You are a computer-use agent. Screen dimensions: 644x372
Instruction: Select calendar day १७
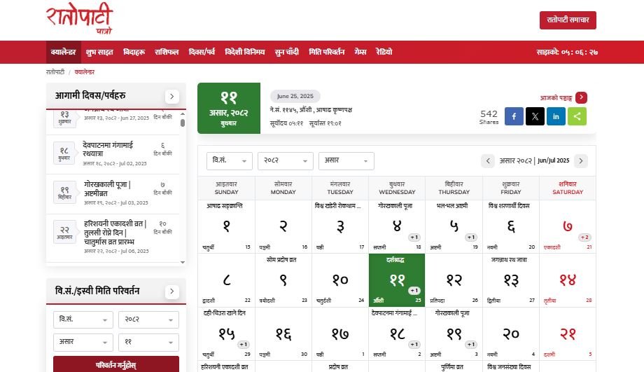coord(340,333)
